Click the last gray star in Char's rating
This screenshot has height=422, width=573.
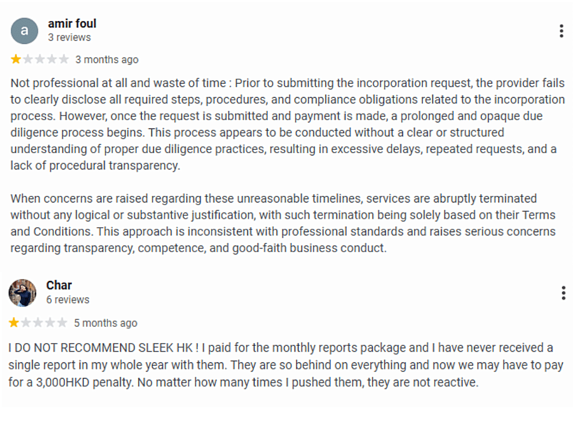point(62,323)
